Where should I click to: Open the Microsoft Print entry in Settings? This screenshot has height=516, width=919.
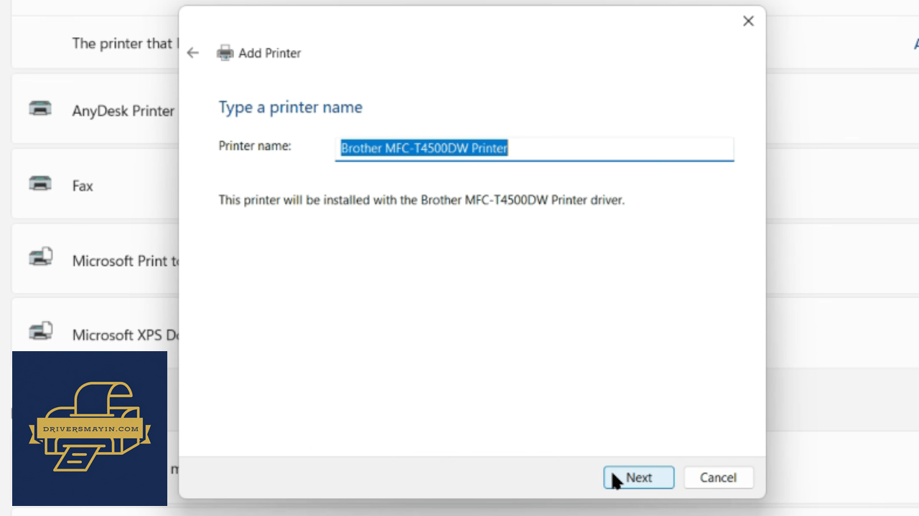pyautogui.click(x=126, y=261)
